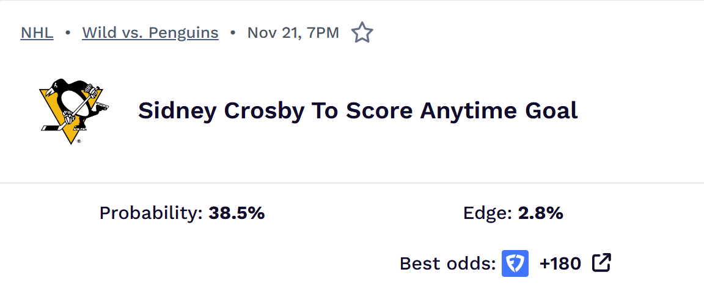Open the Wild vs. Penguins matchup link
The height and width of the screenshot is (297, 704).
pos(150,33)
